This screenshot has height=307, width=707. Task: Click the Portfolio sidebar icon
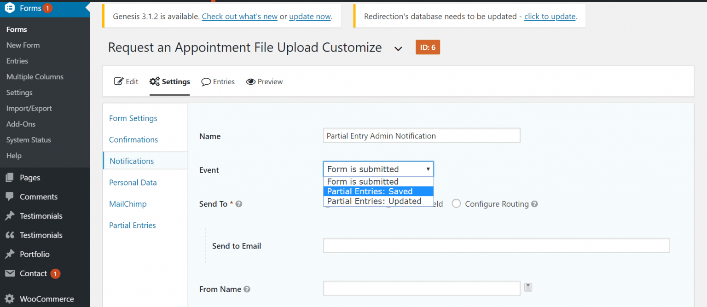pos(10,254)
